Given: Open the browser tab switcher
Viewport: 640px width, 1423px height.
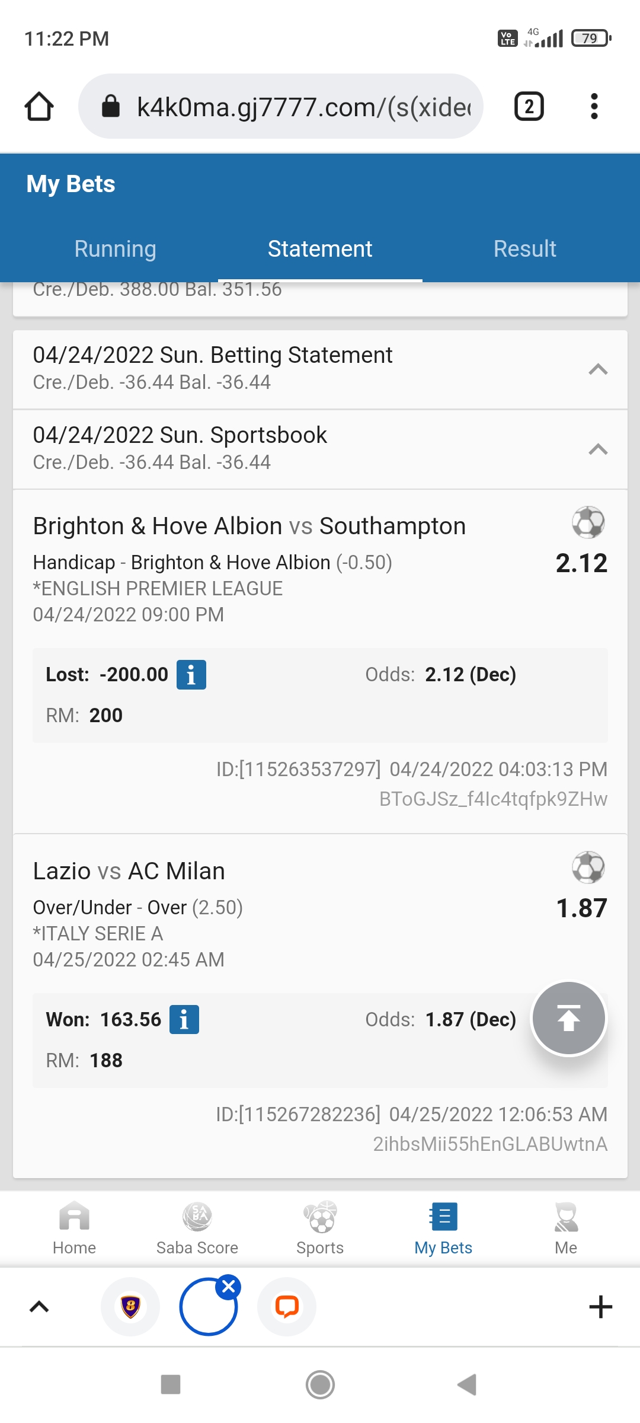Looking at the screenshot, I should (529, 107).
